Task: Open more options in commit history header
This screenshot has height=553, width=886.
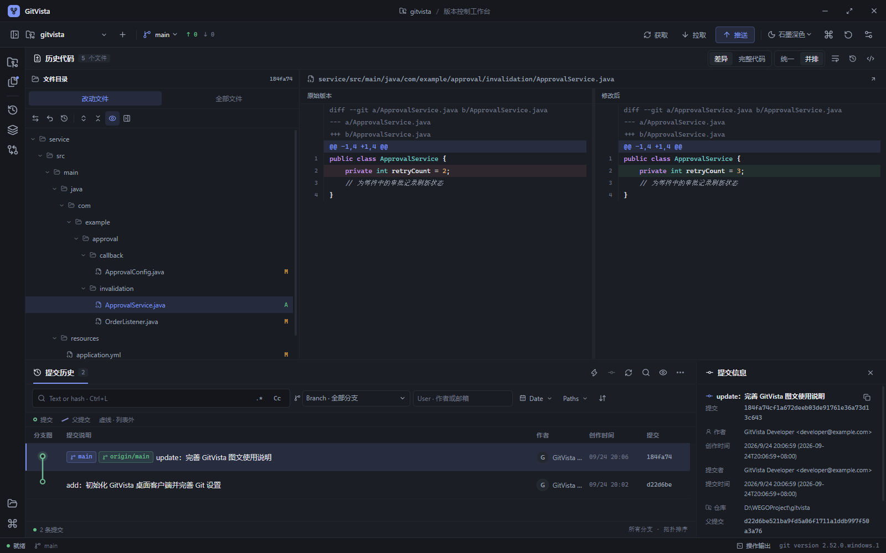Action: pyautogui.click(x=680, y=373)
